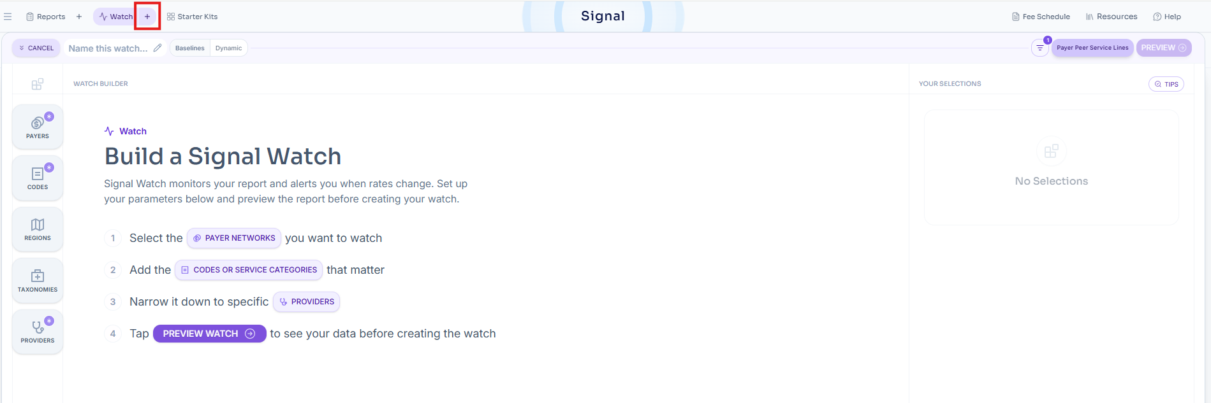Click the Cancel button
Image resolution: width=1211 pixels, height=403 pixels.
coord(36,48)
